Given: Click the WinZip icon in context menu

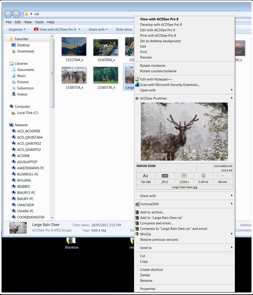Looking at the screenshot, I should point(137,234).
